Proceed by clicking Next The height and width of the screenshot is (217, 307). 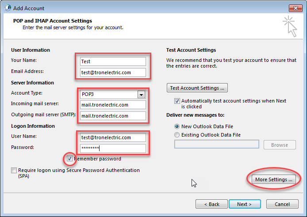tap(244, 204)
